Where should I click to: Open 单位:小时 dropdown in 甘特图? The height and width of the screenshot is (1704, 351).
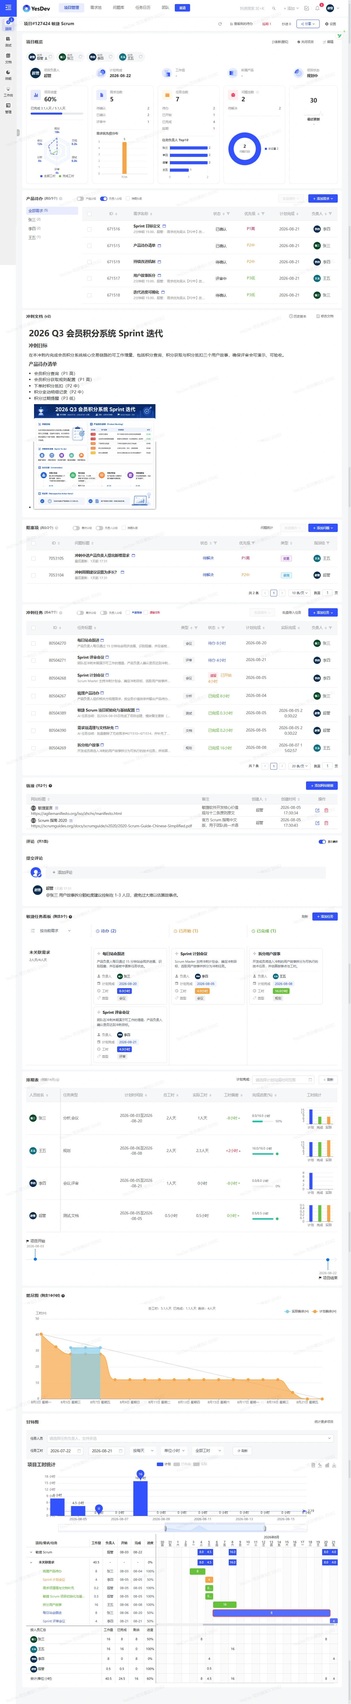[x=174, y=1451]
